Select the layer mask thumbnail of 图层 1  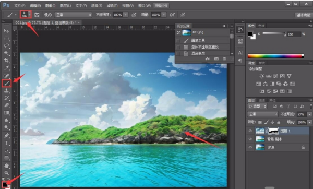(x=273, y=131)
